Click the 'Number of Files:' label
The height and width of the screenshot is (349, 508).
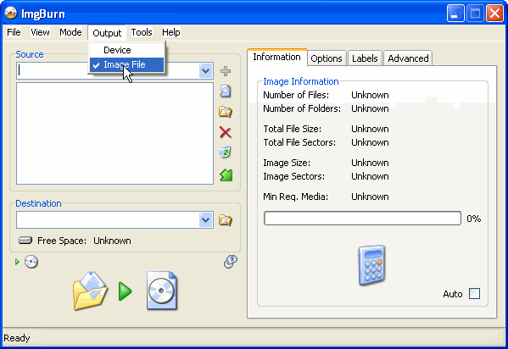296,95
